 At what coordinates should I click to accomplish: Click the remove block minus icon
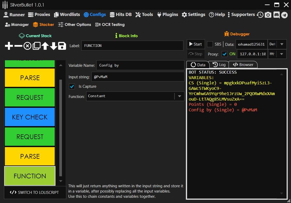[18, 46]
